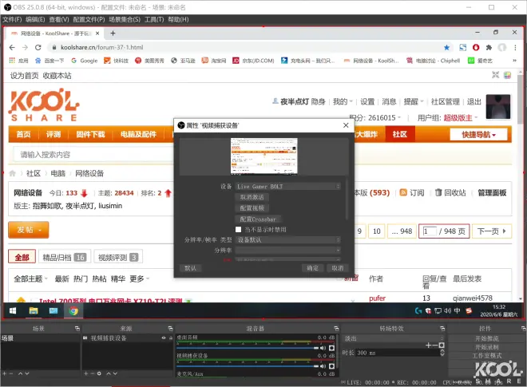Open the 发帖 dropdown on captured page
The image size is (527, 387).
29,230
